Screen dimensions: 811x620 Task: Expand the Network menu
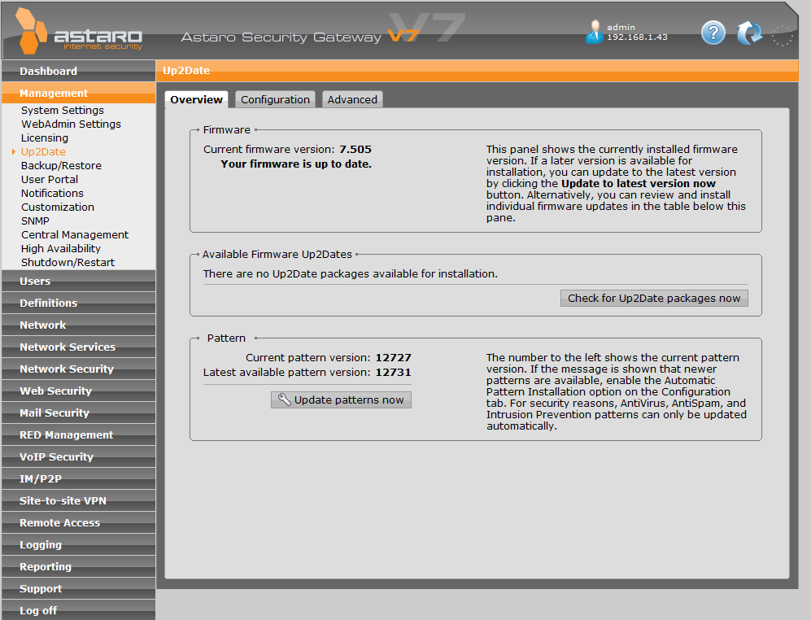[x=78, y=325]
